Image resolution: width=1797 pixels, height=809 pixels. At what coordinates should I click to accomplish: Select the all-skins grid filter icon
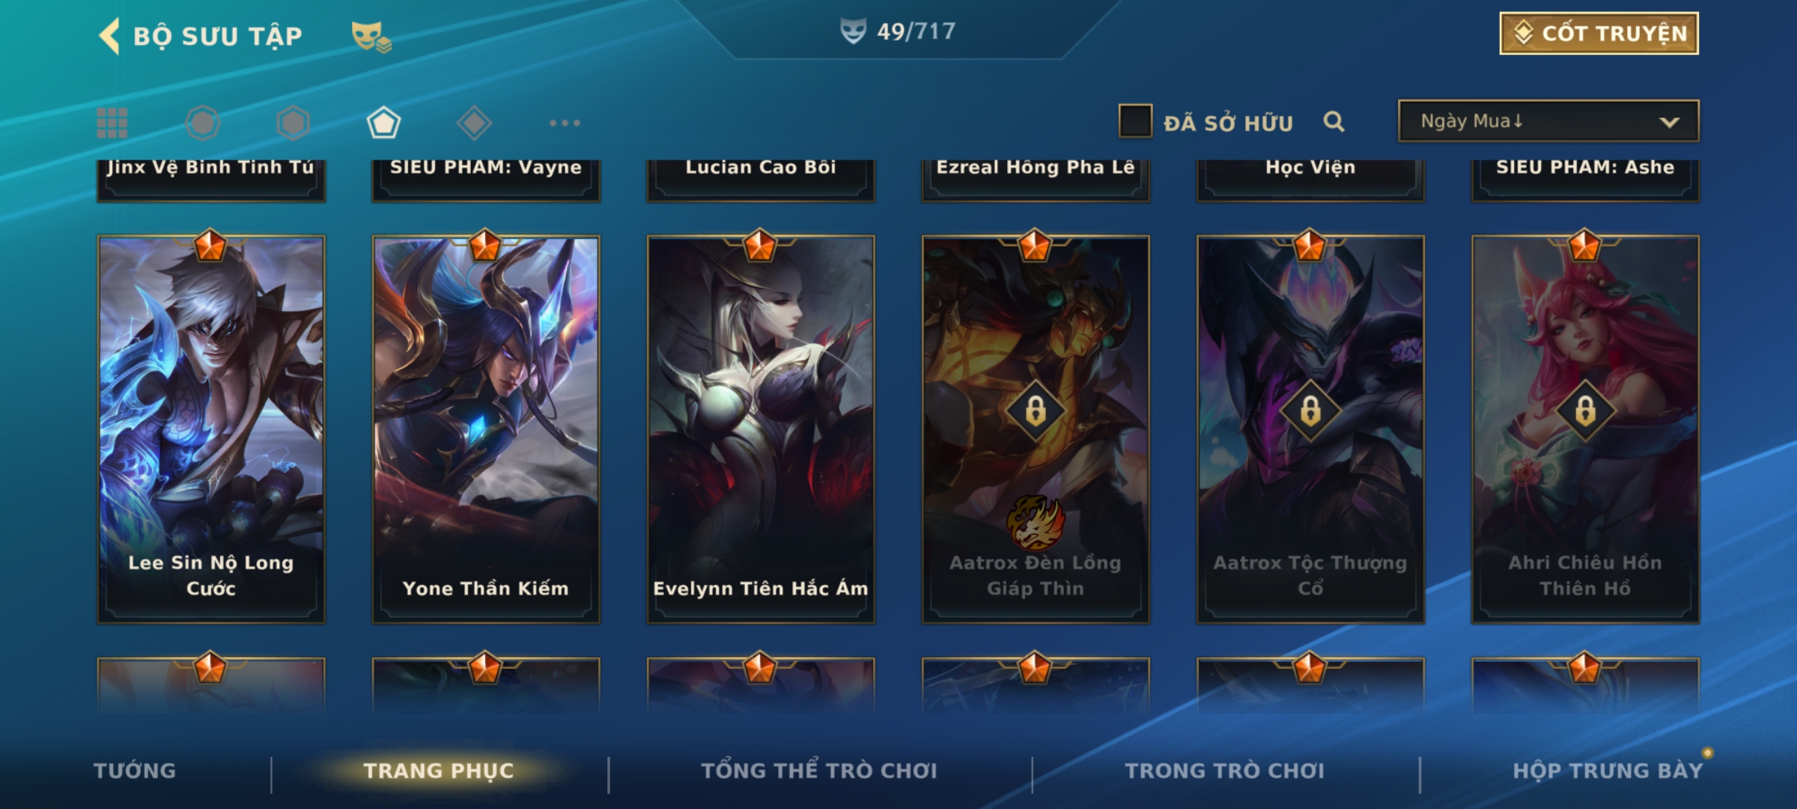click(112, 123)
